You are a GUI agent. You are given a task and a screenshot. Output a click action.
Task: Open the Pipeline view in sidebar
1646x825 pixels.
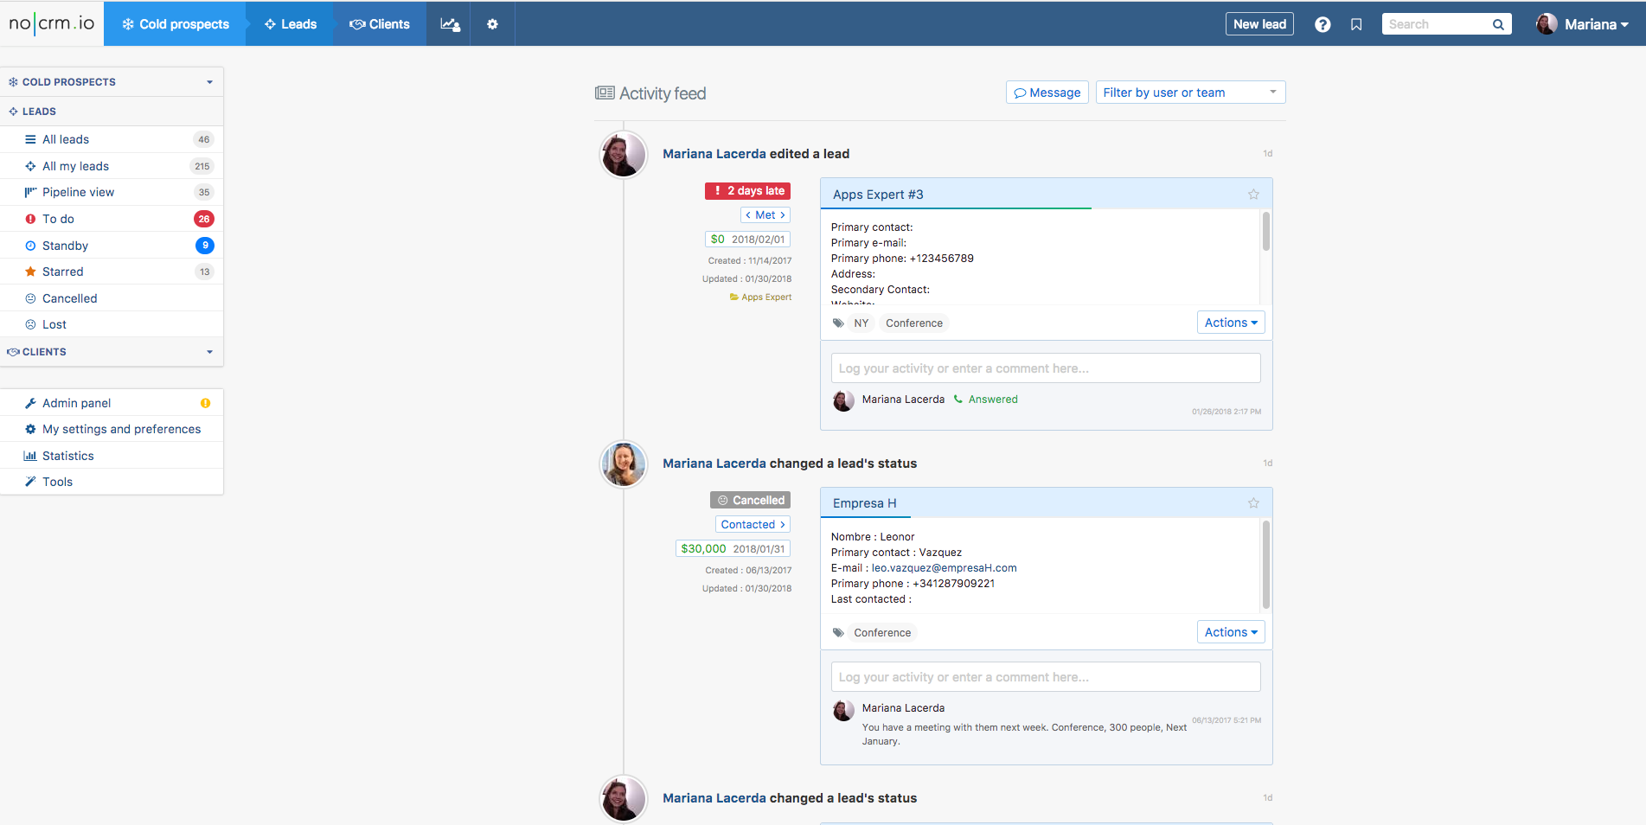78,192
